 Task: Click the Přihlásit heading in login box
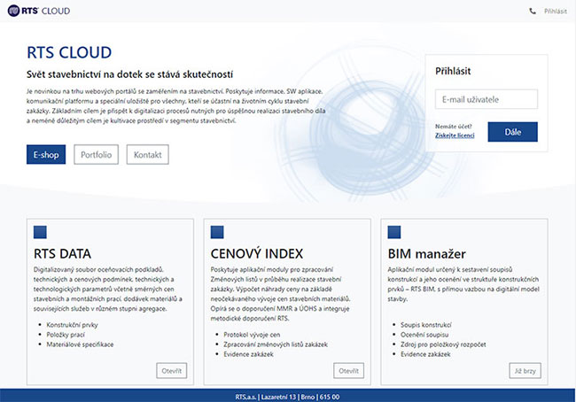click(x=453, y=71)
